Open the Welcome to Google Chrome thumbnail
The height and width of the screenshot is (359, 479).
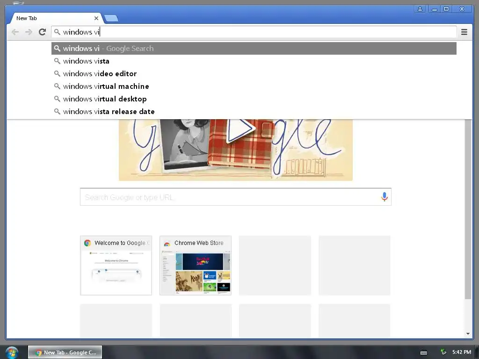click(x=116, y=266)
